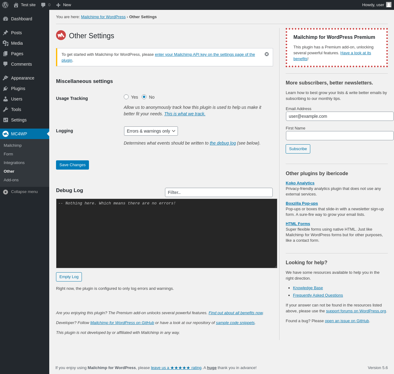Click the Tools wrench icon
Screen dimensions: 394x374
6,109
